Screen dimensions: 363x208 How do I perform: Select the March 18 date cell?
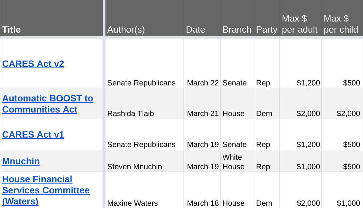[x=202, y=190]
